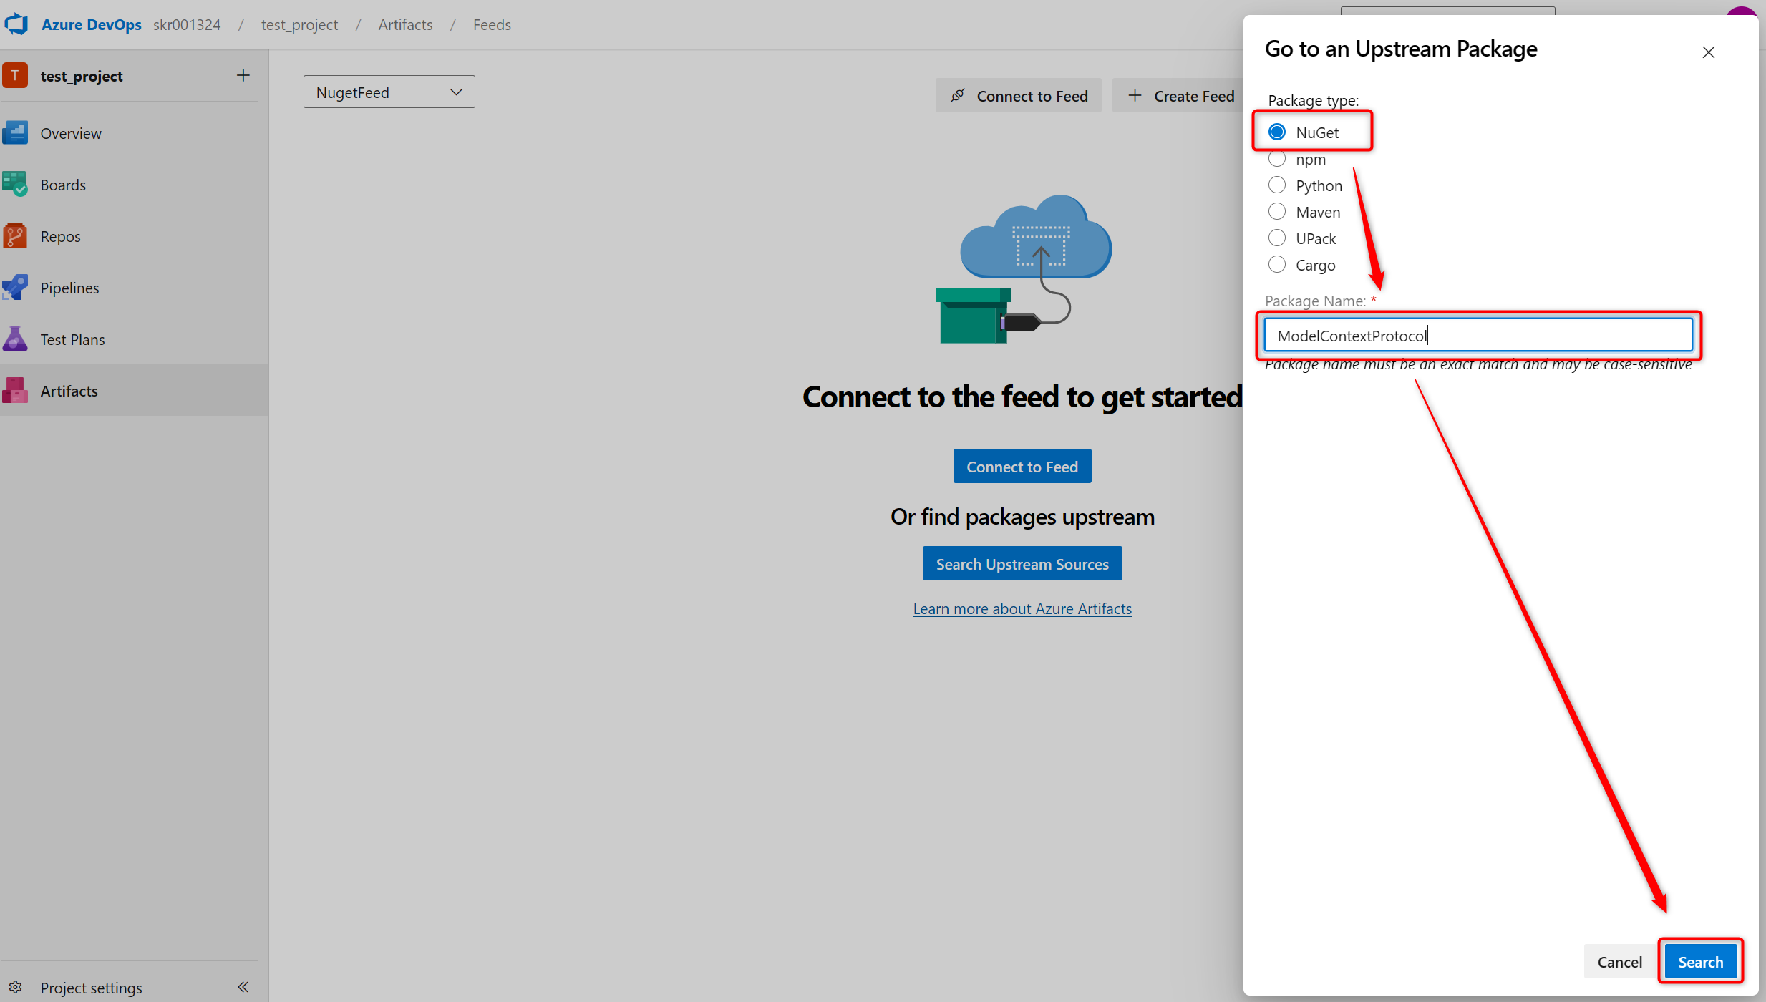Click the Package Name input field
This screenshot has width=1766, height=1002.
coord(1478,336)
